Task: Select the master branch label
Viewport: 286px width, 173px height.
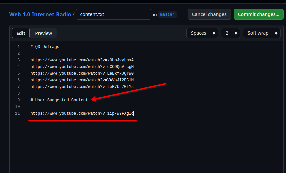Action: tap(167, 14)
